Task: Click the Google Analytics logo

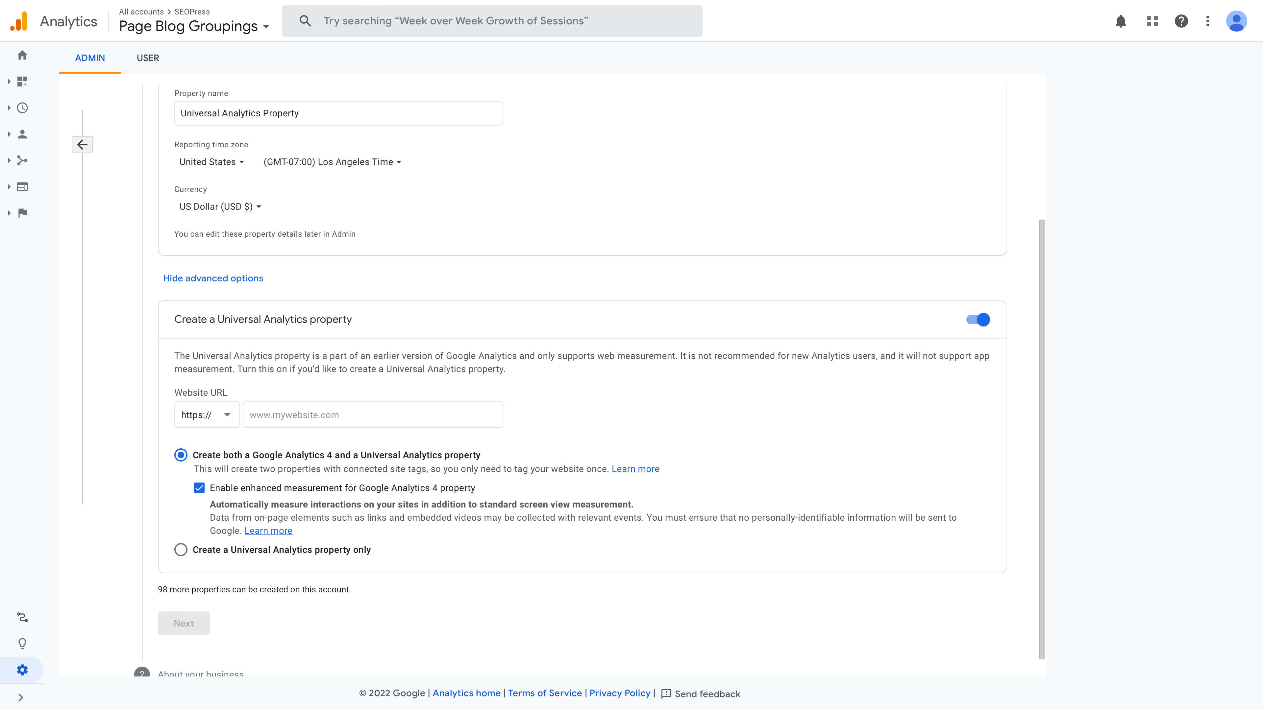Action: point(19,21)
